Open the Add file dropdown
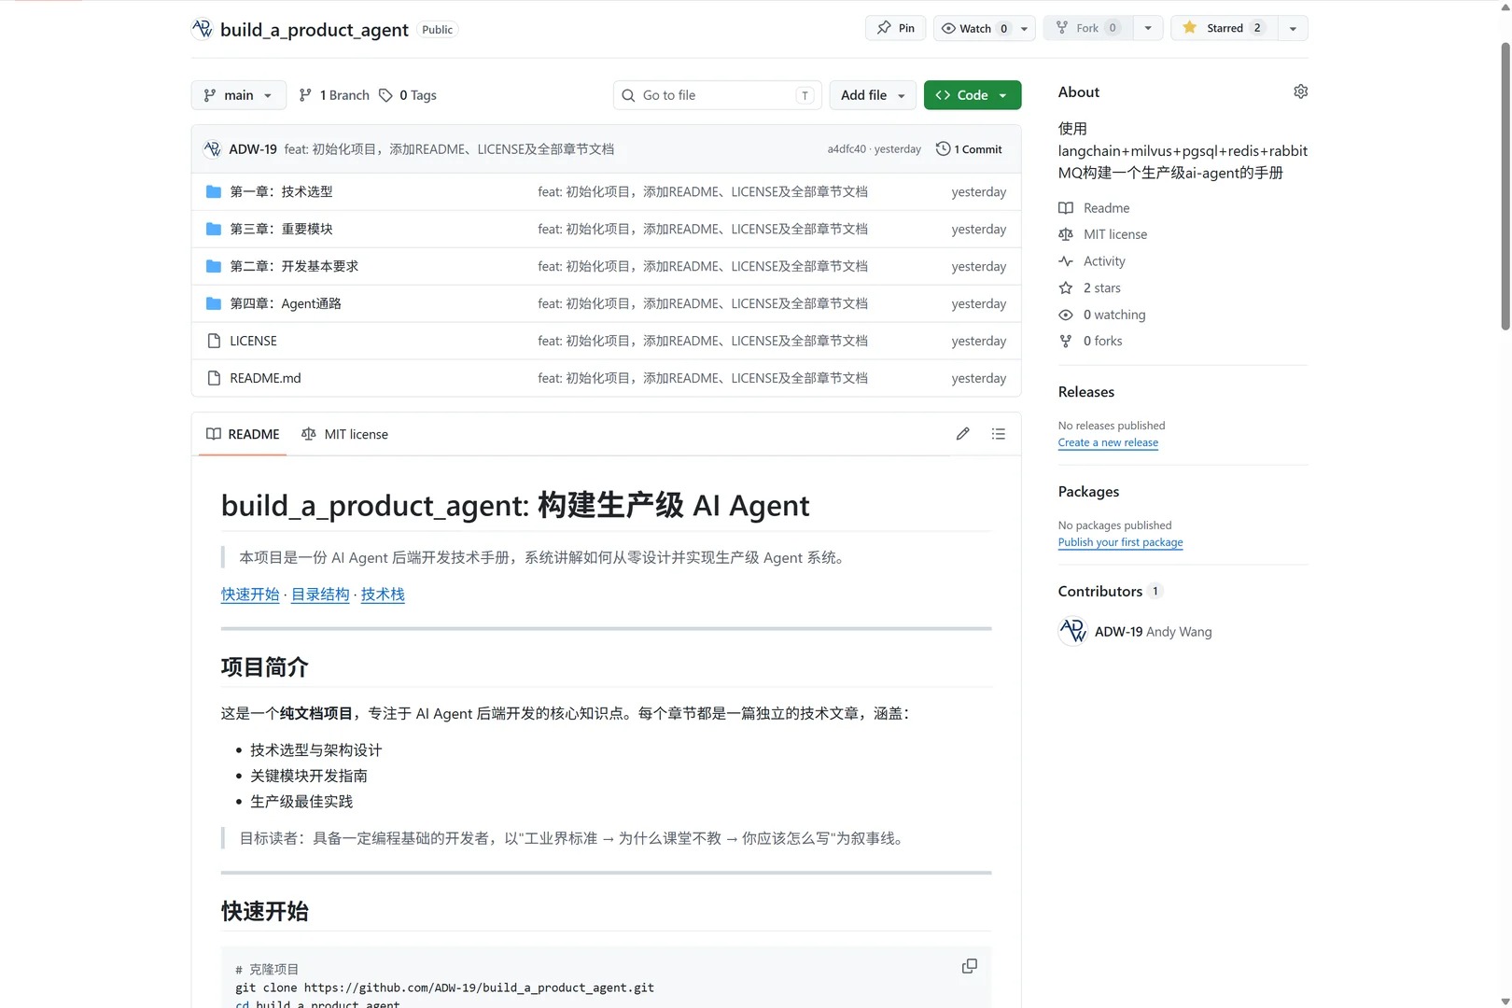 (873, 95)
